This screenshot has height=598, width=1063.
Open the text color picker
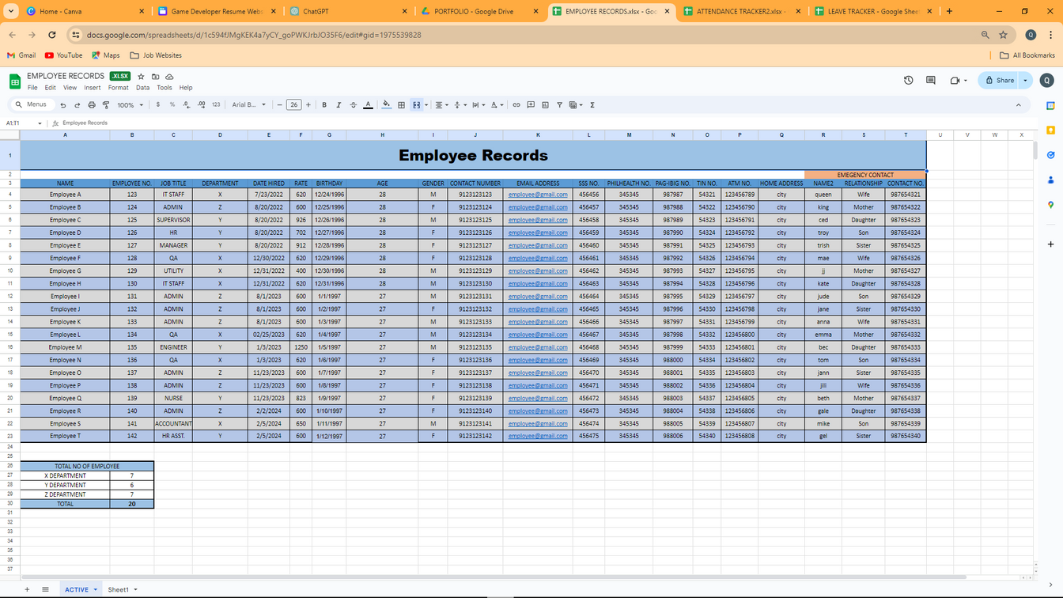pyautogui.click(x=368, y=105)
